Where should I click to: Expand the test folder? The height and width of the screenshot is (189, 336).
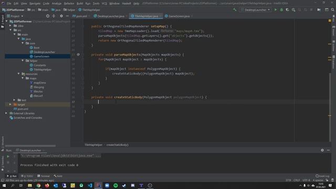[14, 100]
